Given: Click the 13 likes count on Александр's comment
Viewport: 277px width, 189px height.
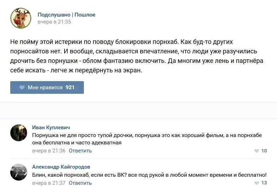Looking at the screenshot, I should coord(264,183).
